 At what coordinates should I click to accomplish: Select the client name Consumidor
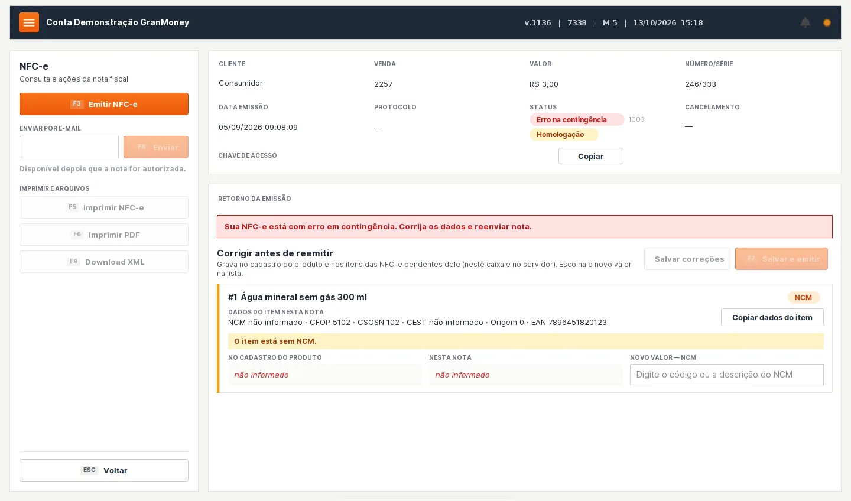[x=241, y=83]
